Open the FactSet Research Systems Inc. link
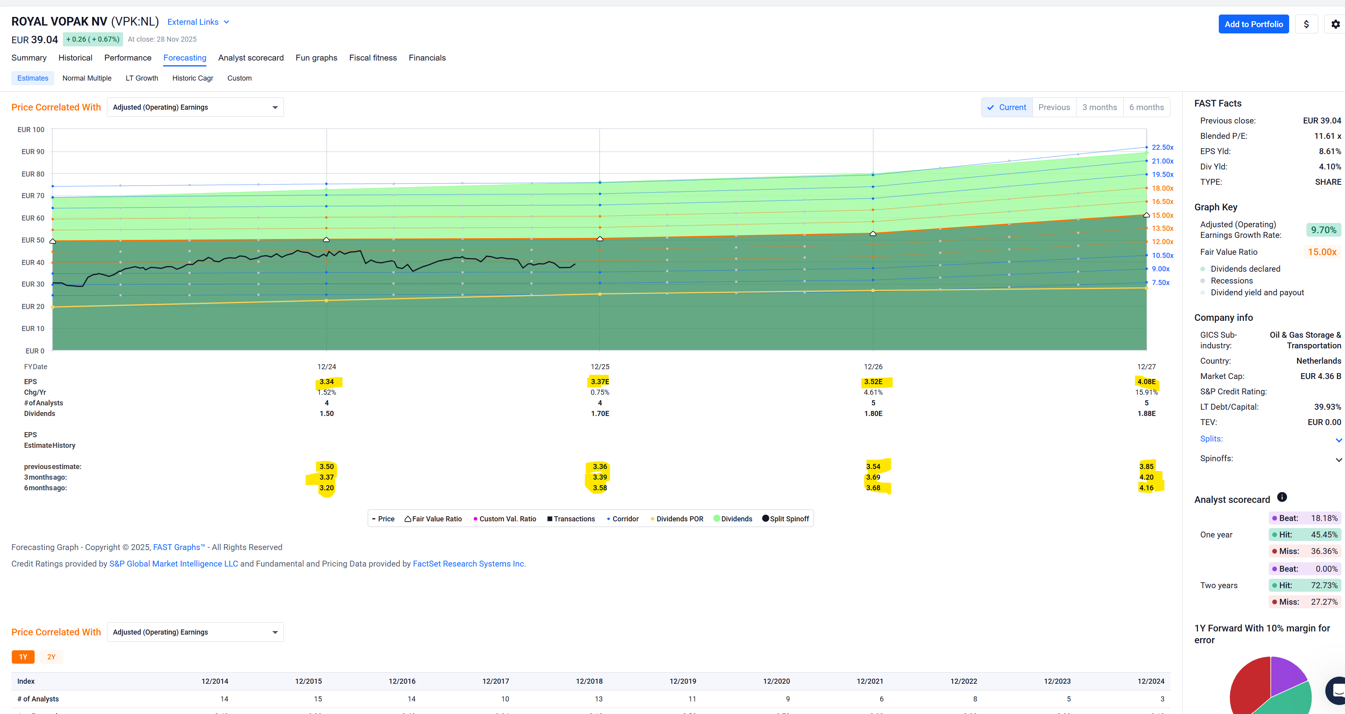 (468, 563)
